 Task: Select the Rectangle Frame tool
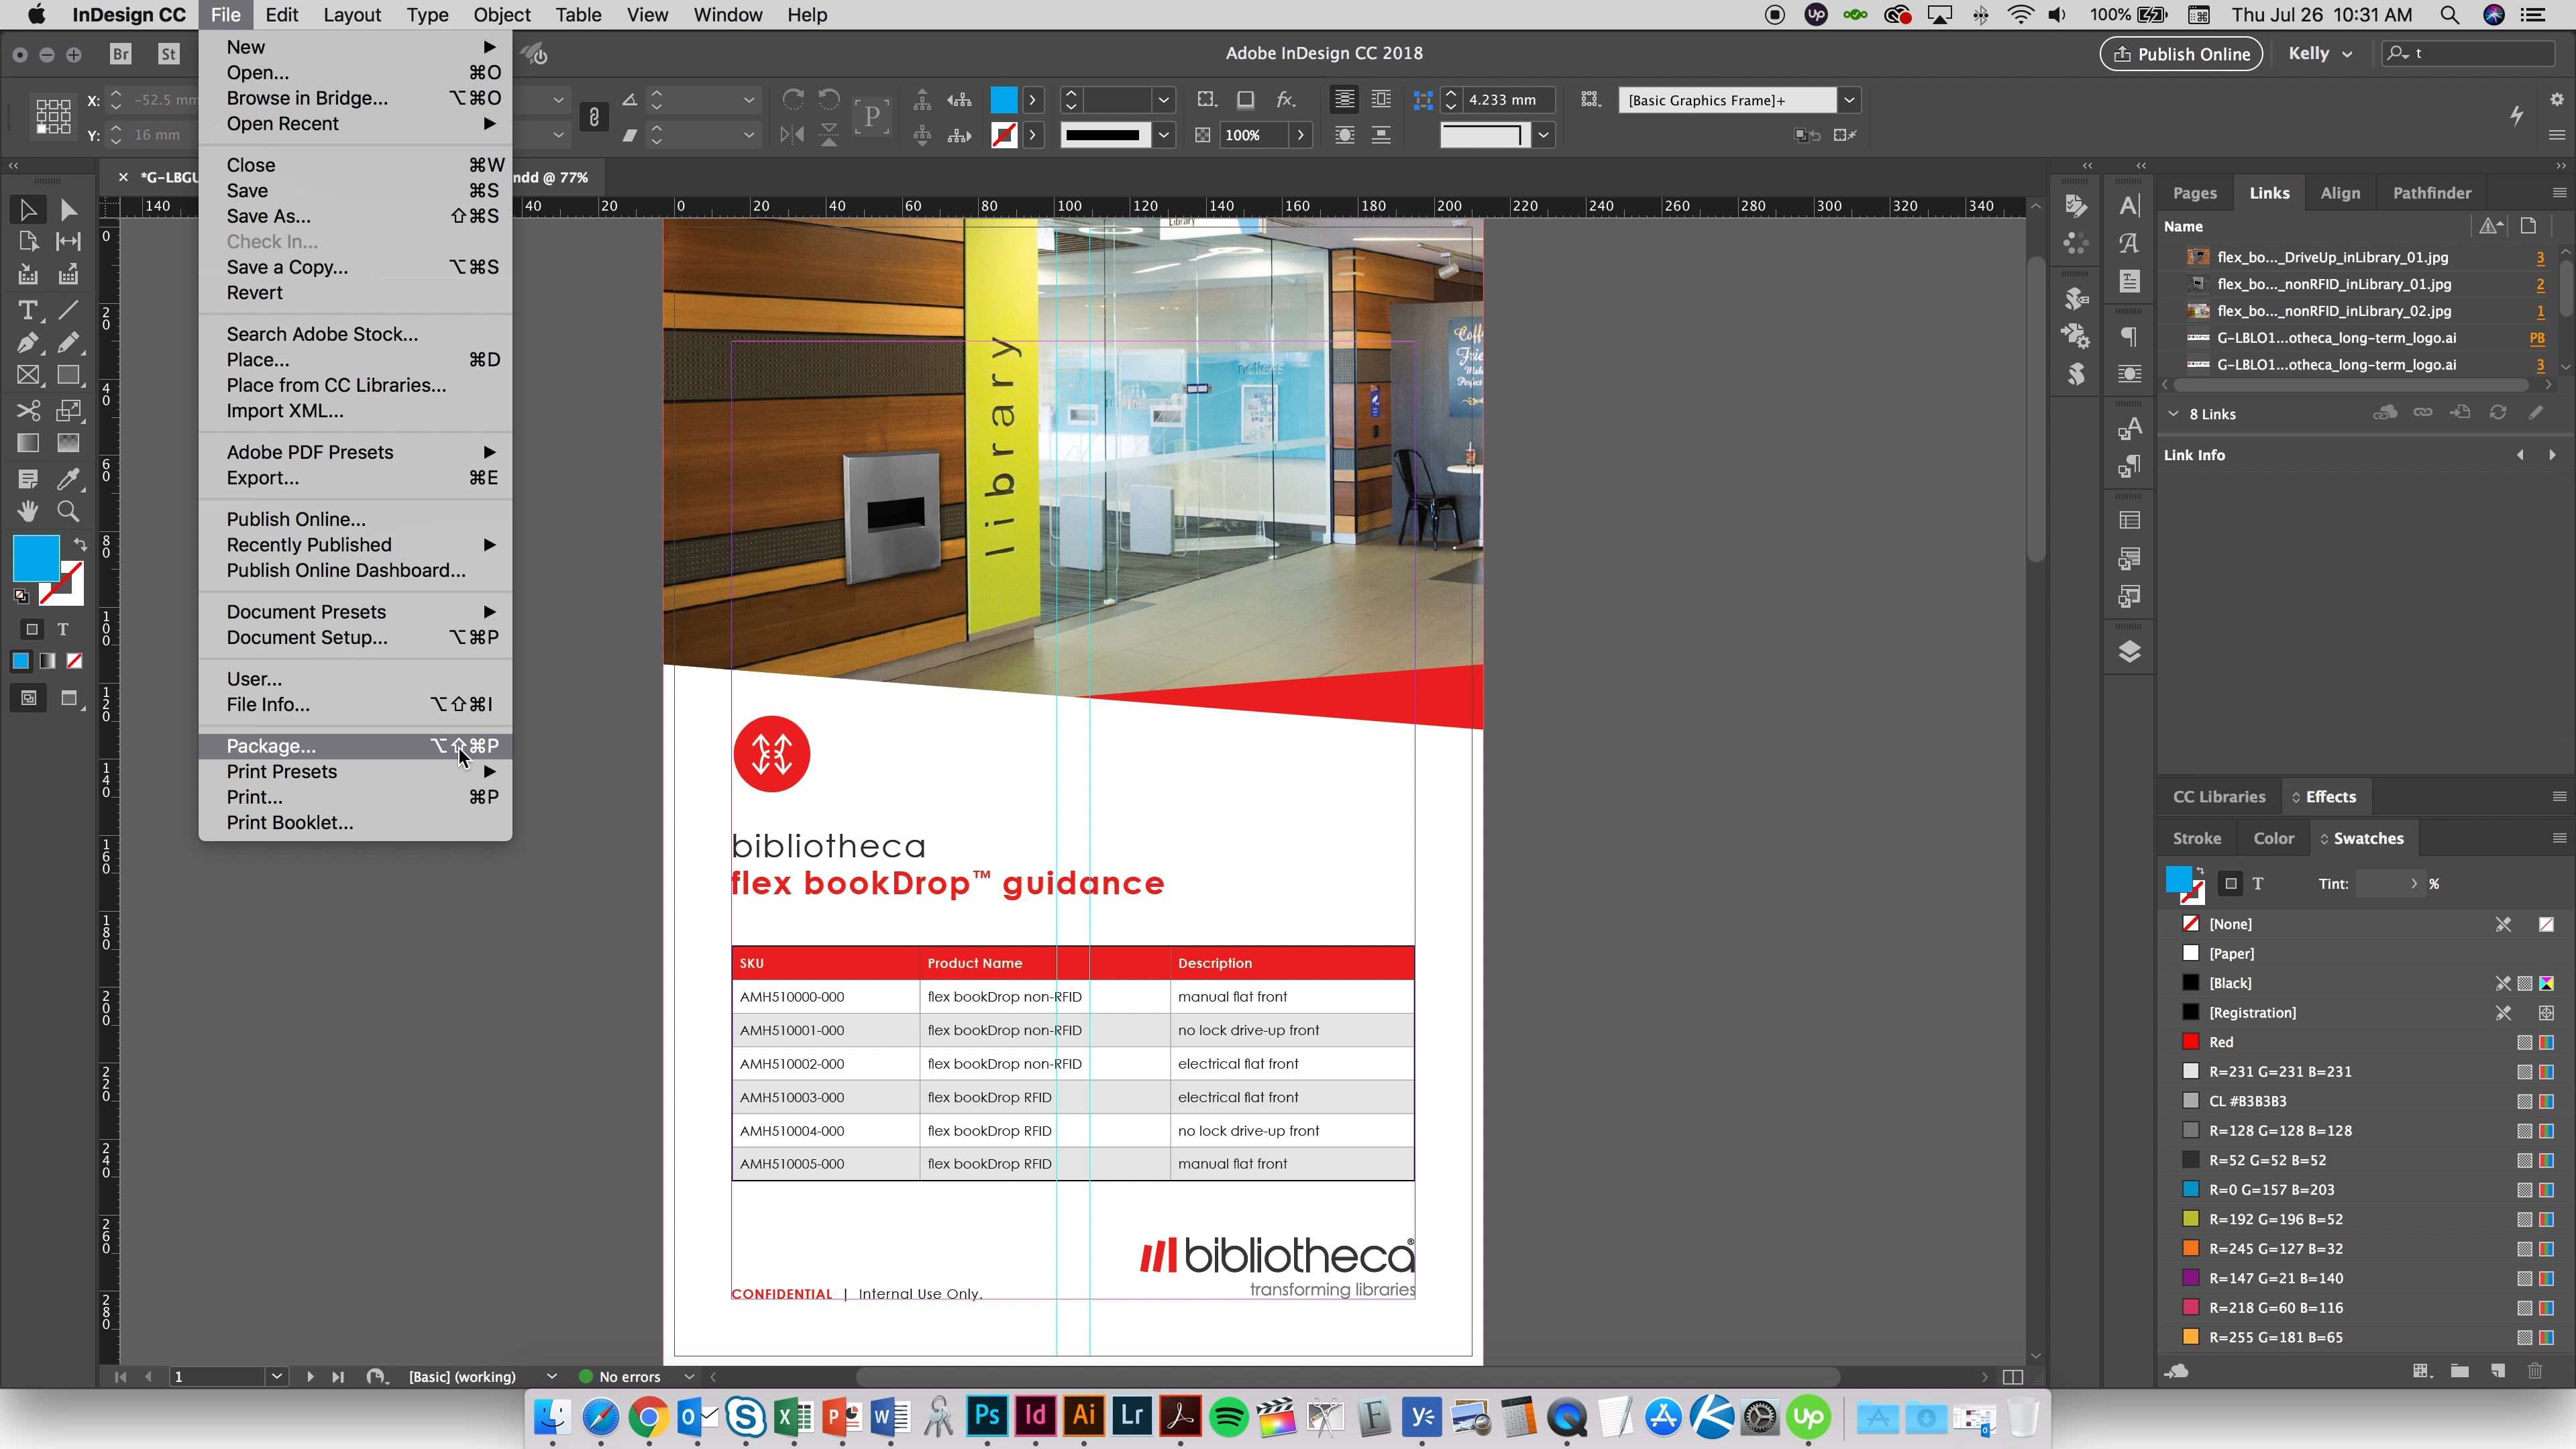coord(28,375)
